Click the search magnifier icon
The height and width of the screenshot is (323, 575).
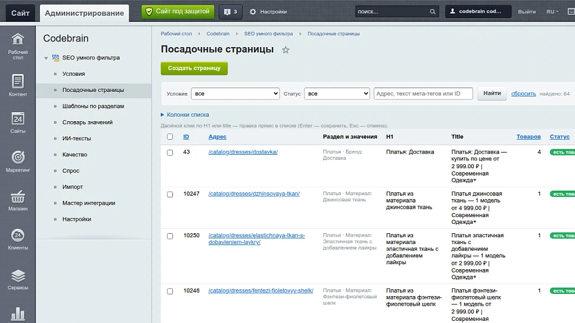click(x=433, y=12)
